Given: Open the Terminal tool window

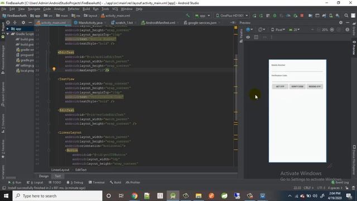Looking at the screenshot, I should tap(97, 183).
